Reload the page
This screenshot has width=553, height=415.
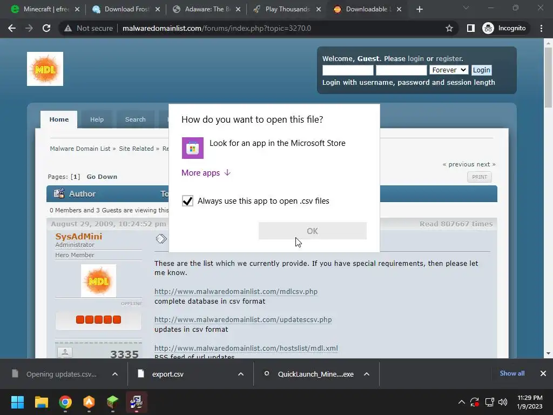(46, 28)
